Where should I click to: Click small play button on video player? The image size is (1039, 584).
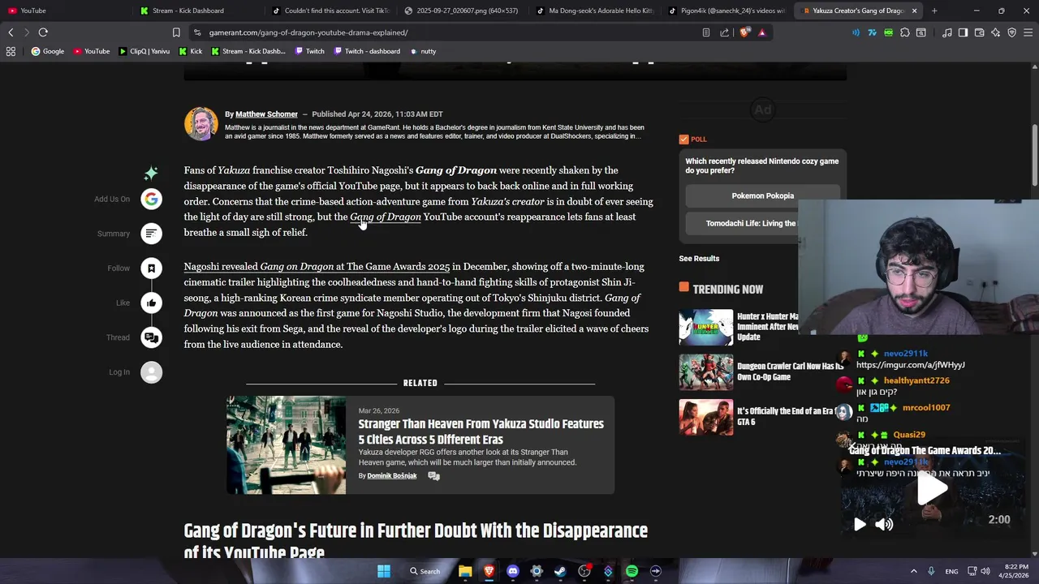(x=860, y=524)
